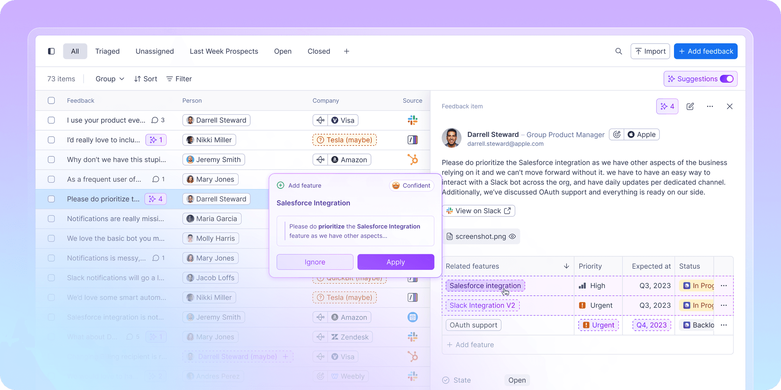
Task: Change High priority of Salesforce integration
Action: pyautogui.click(x=592, y=285)
